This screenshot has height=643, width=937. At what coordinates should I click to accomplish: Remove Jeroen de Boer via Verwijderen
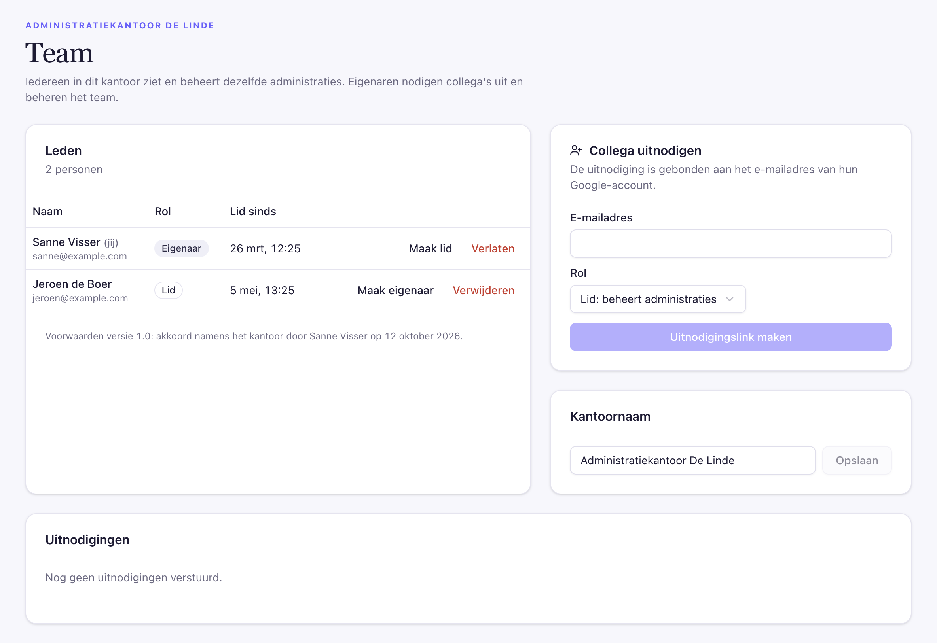pyautogui.click(x=484, y=291)
